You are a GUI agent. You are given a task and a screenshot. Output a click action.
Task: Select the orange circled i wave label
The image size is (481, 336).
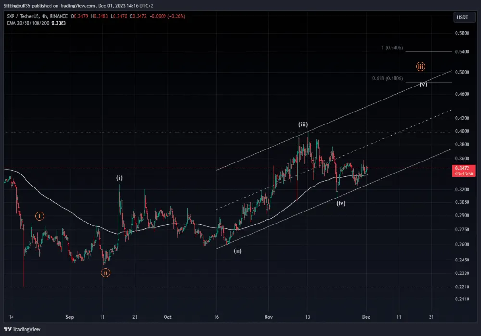click(x=39, y=216)
